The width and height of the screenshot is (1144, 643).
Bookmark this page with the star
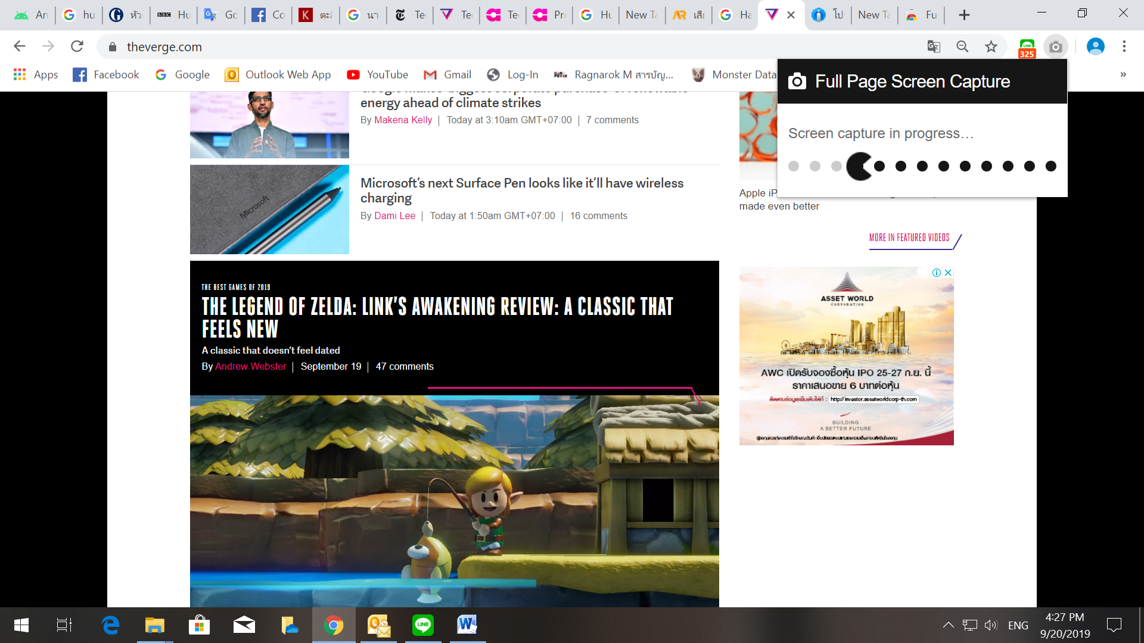991,46
